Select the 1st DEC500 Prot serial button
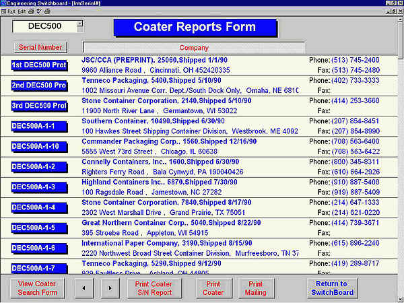Screen dimensions: 404x303 [39, 65]
